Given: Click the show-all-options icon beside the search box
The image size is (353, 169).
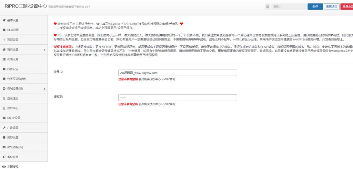Looking at the screenshot, I should pos(268,7).
